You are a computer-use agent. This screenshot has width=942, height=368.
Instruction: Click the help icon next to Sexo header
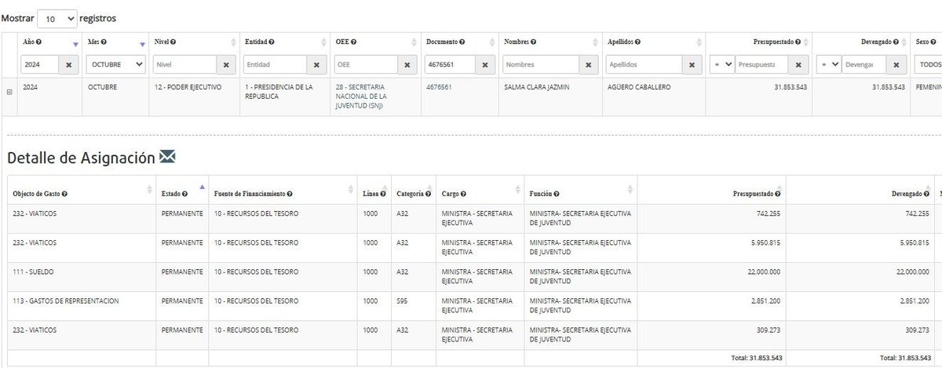pos(935,41)
